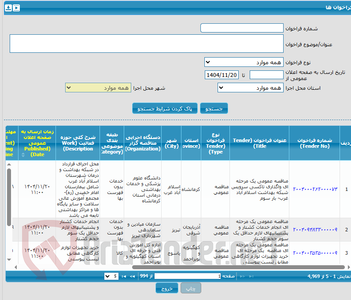
Task: Open استان محل اجرا dropdown
Action: 251,88
